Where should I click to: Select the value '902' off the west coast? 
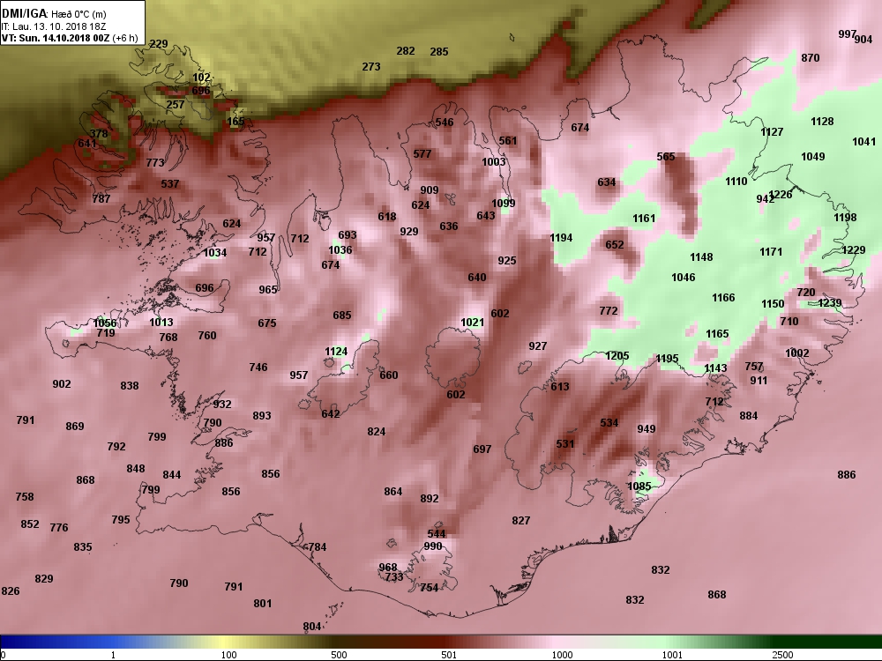tap(62, 384)
